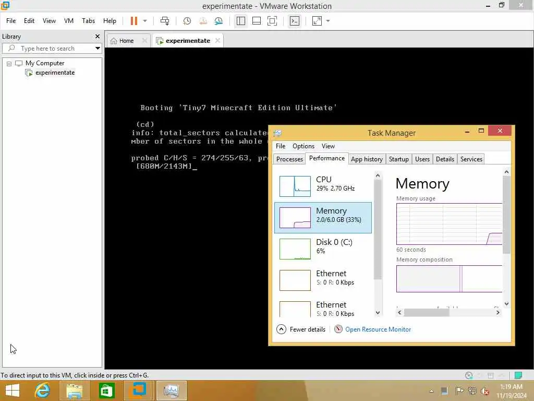Open the Windows Store taskbar icon
Image resolution: width=534 pixels, height=401 pixels.
pos(106,391)
